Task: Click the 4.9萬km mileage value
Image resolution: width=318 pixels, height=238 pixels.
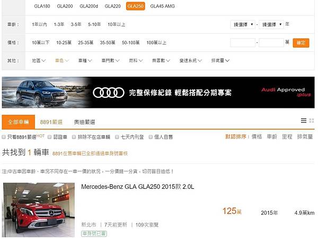Action: [x=304, y=213]
